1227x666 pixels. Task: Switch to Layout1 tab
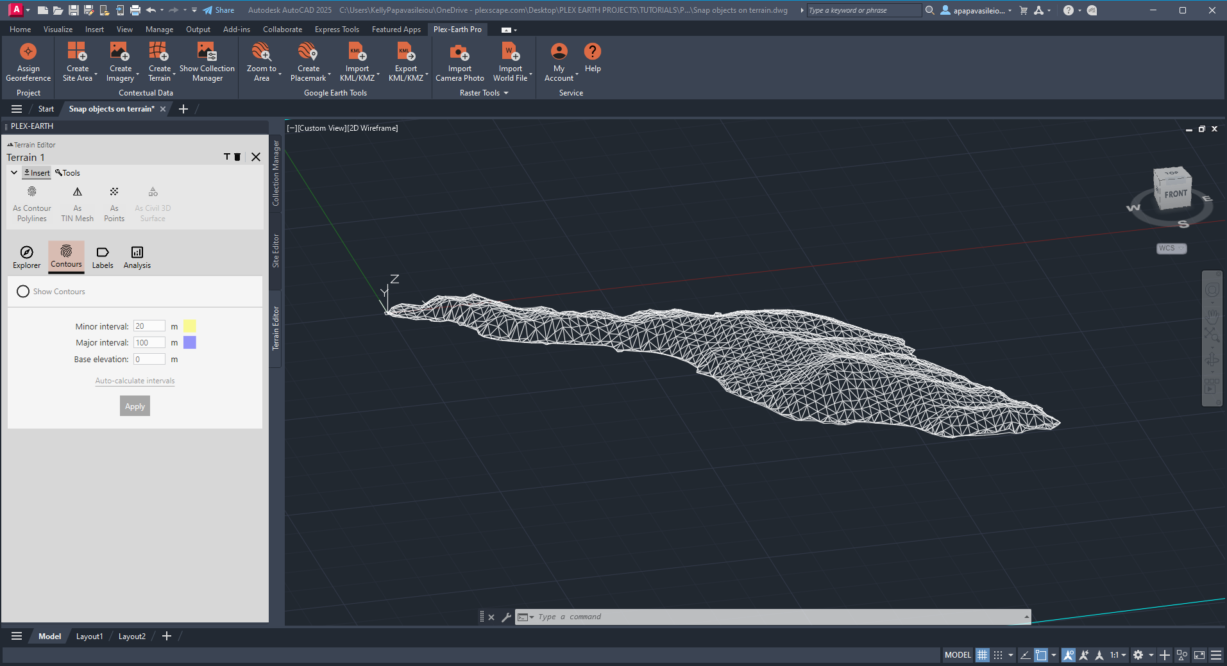(x=89, y=637)
